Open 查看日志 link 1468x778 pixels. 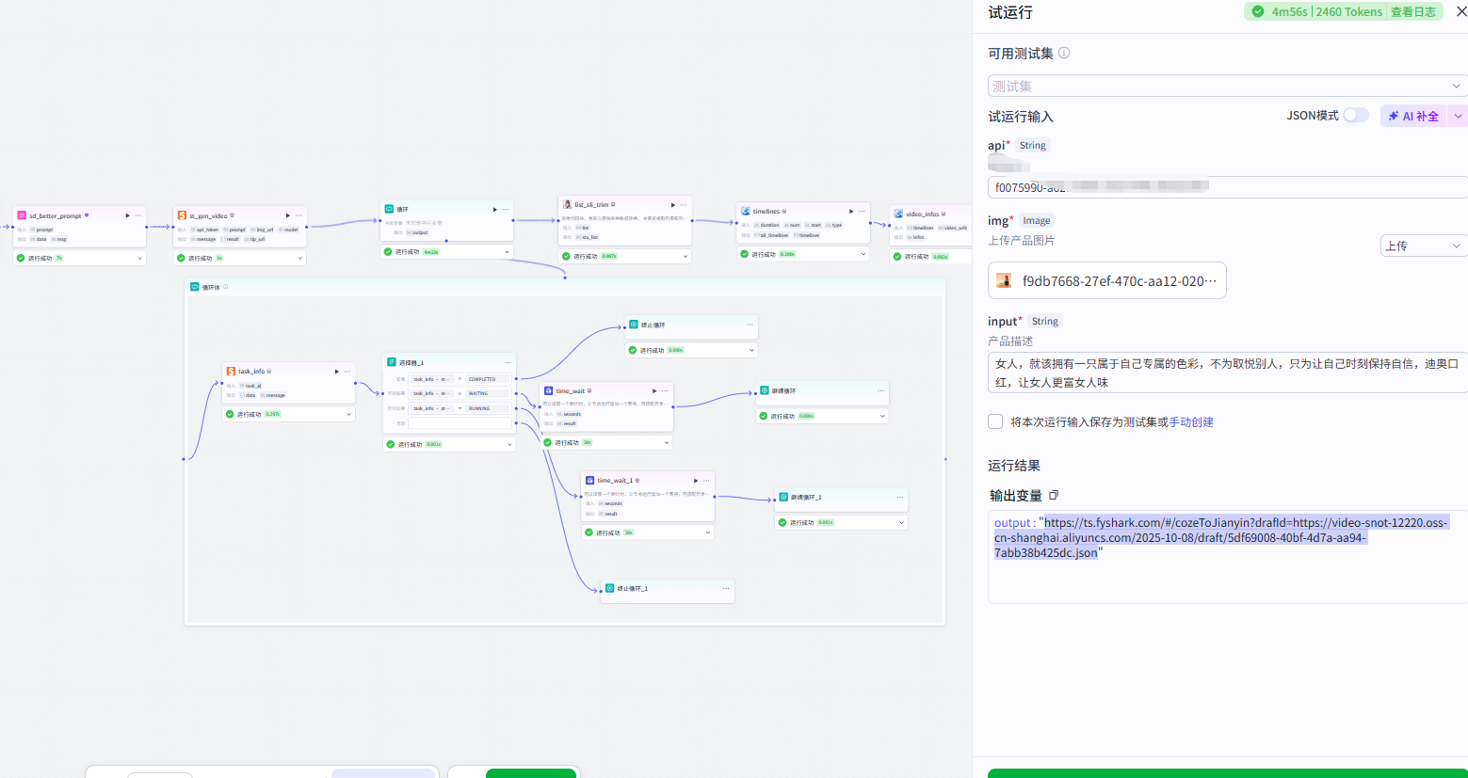(1413, 11)
